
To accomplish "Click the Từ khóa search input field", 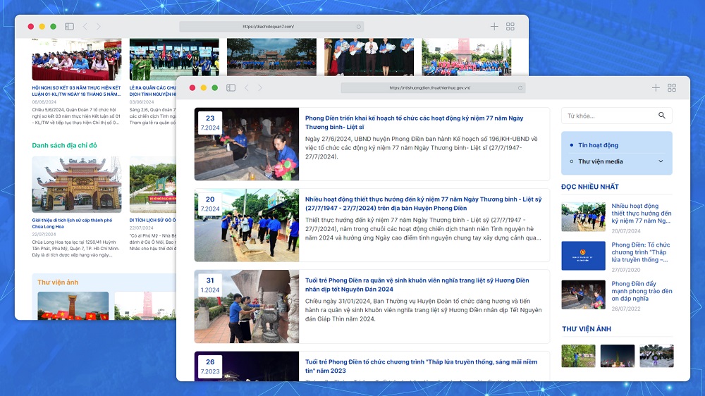I will pos(608,116).
